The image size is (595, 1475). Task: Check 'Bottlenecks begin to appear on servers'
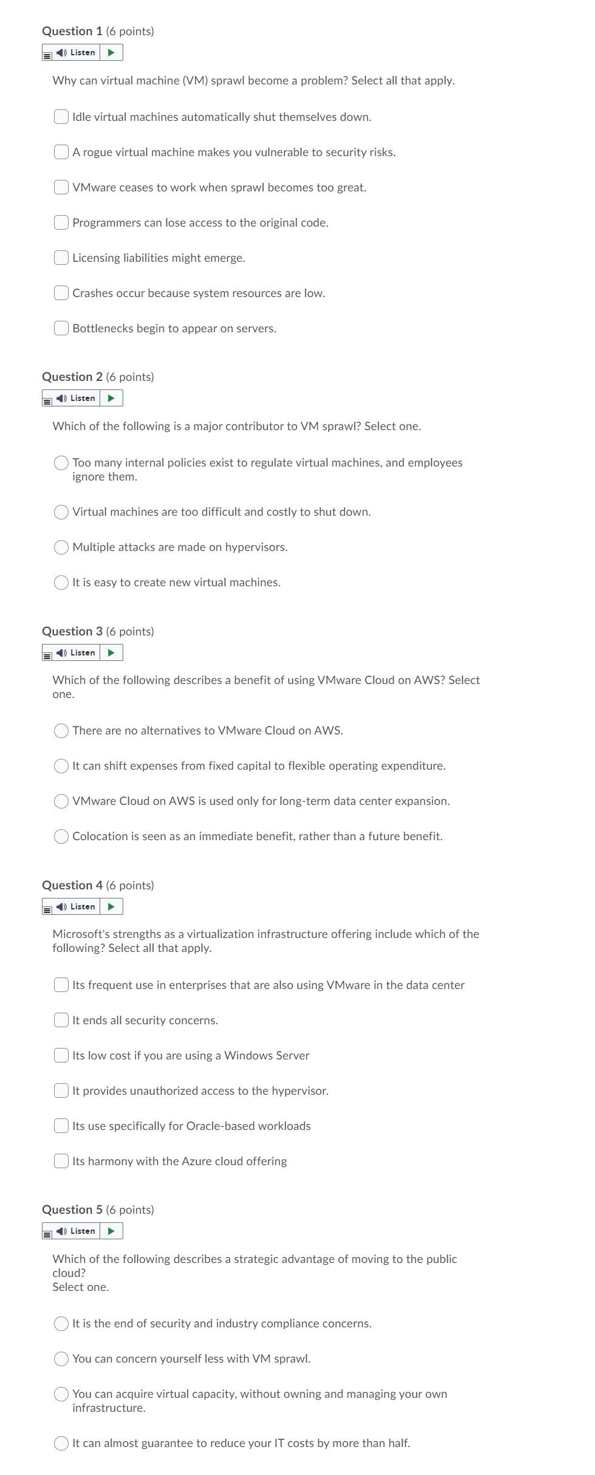tap(61, 329)
